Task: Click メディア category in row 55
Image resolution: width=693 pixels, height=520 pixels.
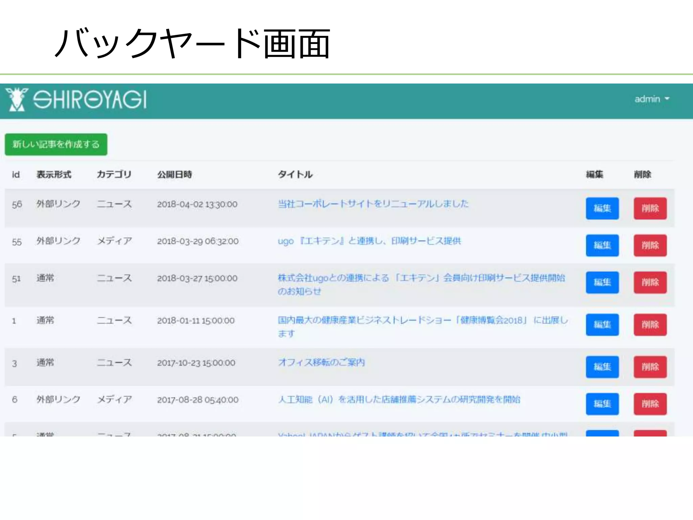Action: 114,241
